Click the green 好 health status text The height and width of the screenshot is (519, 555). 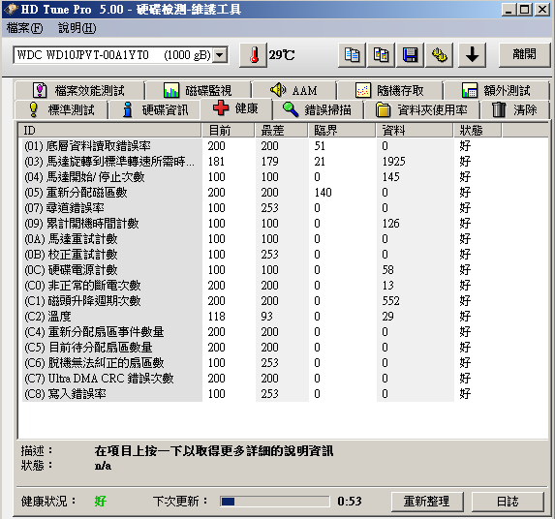point(101,502)
